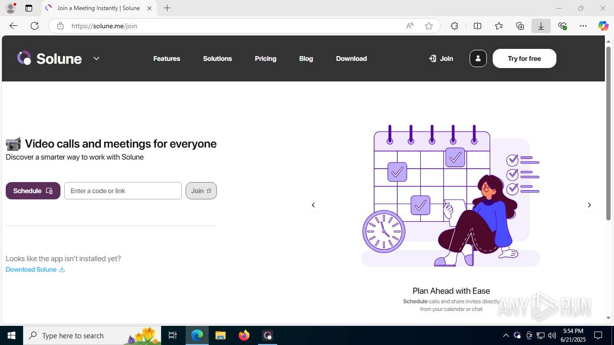This screenshot has height=345, width=614.
Task: Open Read aloud icon in address bar
Action: pos(410,26)
